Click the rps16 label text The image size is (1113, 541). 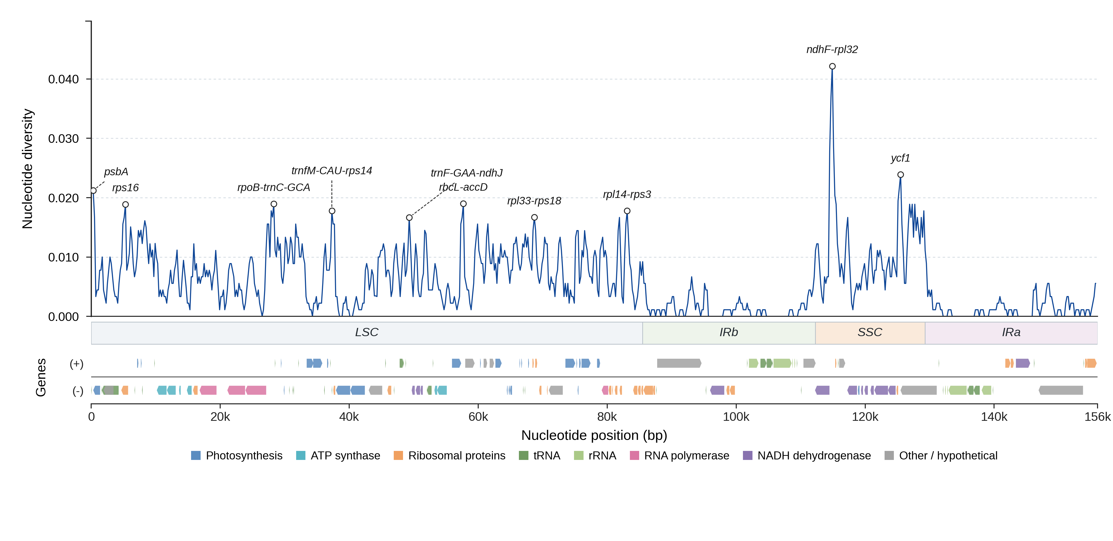125,188
